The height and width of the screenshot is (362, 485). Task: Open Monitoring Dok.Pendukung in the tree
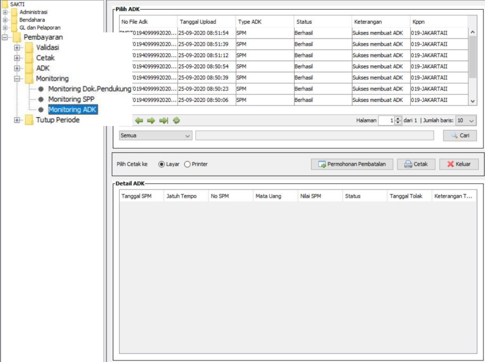[89, 89]
